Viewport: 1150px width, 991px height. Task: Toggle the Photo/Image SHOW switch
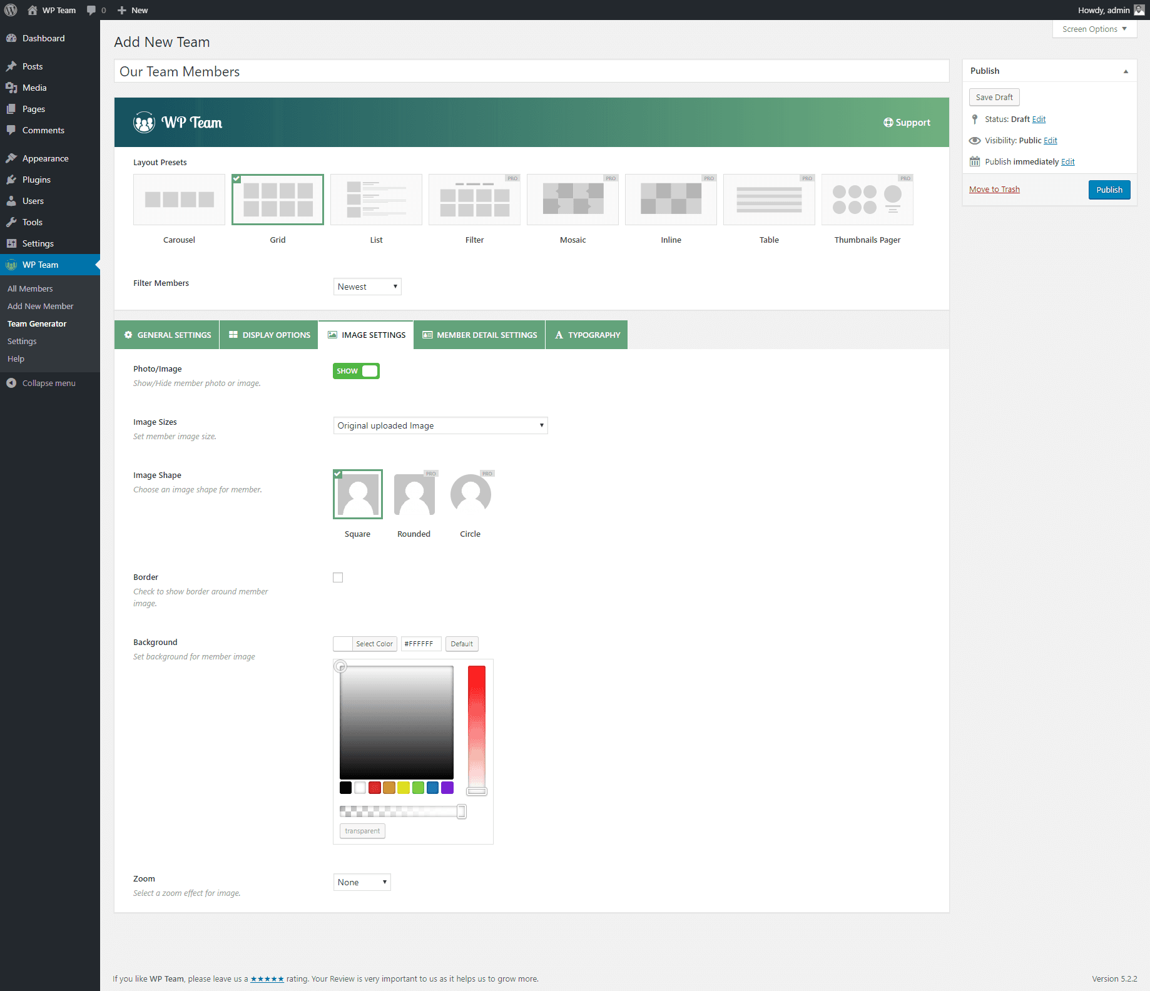356,371
